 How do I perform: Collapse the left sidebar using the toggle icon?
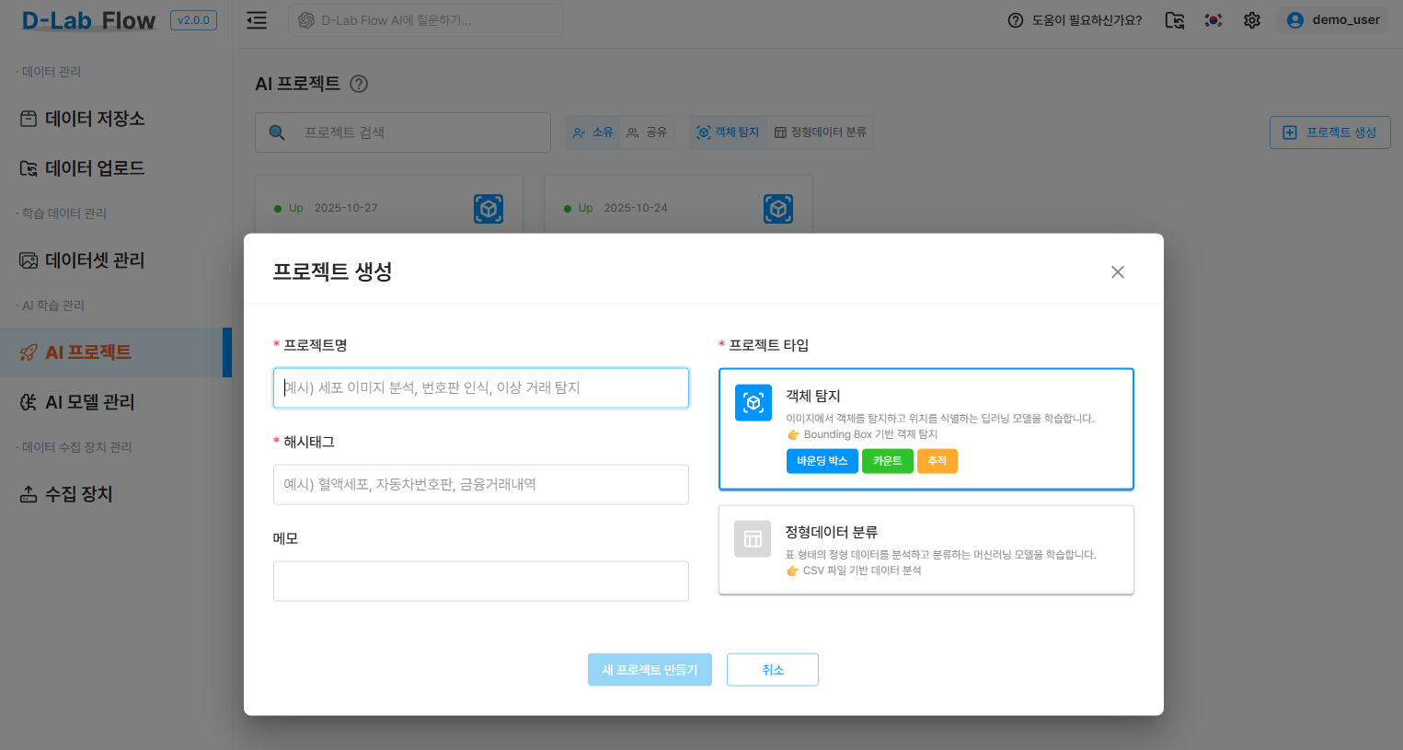256,19
